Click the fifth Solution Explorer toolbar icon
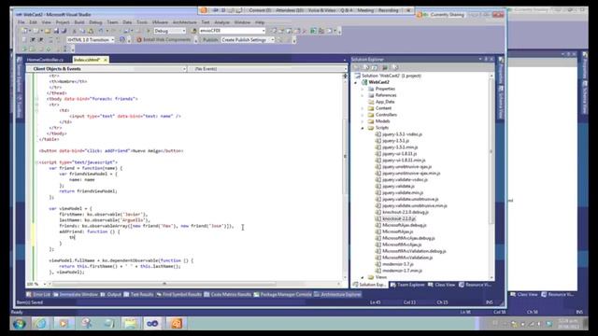This screenshot has width=598, height=336. coord(395,68)
